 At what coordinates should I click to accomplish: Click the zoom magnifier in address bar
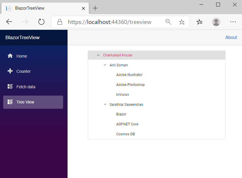tap(168, 22)
